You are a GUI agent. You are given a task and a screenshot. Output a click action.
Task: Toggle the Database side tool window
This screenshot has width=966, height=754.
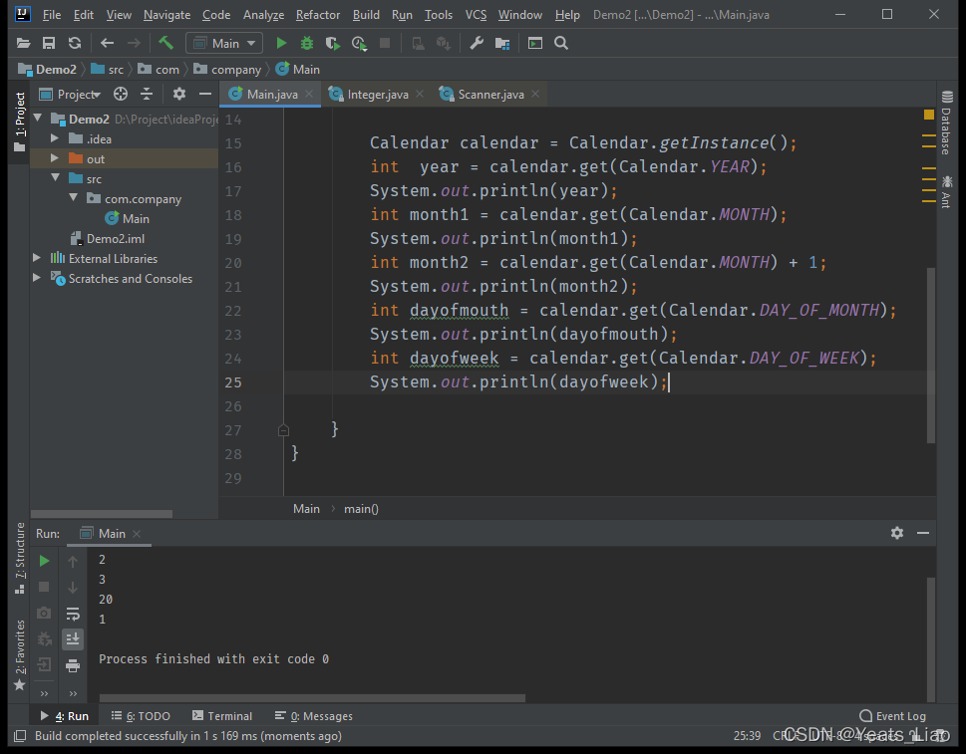pyautogui.click(x=947, y=122)
